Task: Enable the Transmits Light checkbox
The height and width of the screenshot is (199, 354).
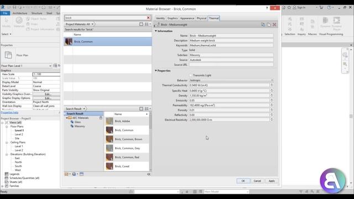Action: (x=191, y=75)
